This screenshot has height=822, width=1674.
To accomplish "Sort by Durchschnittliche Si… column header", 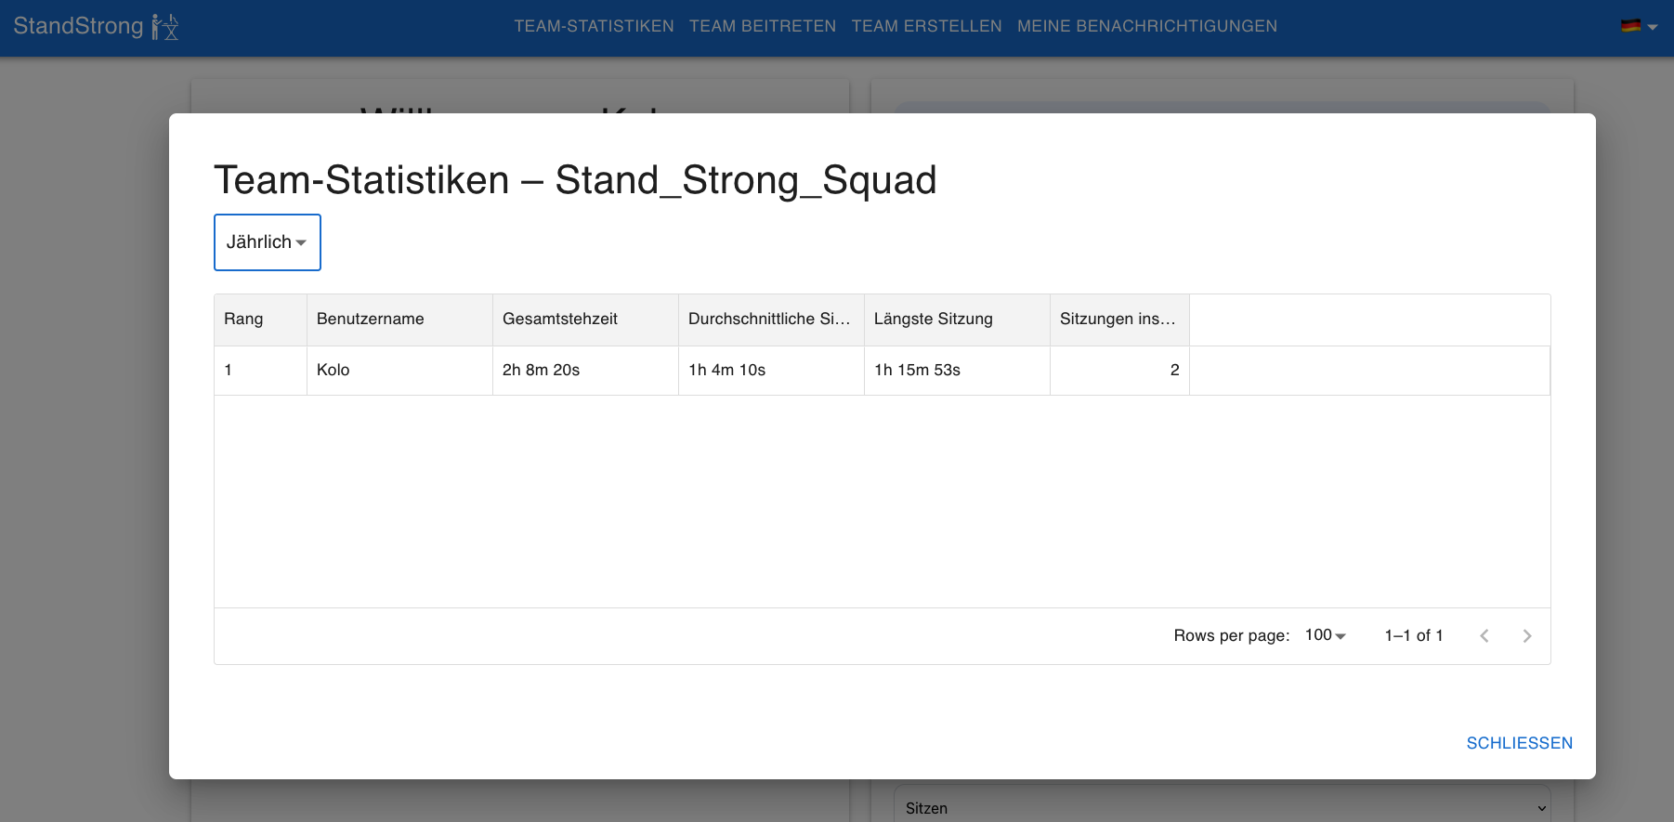I will click(x=772, y=320).
